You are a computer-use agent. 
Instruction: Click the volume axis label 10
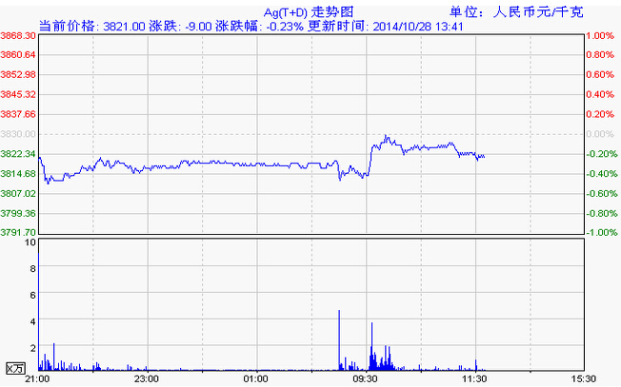coord(31,242)
